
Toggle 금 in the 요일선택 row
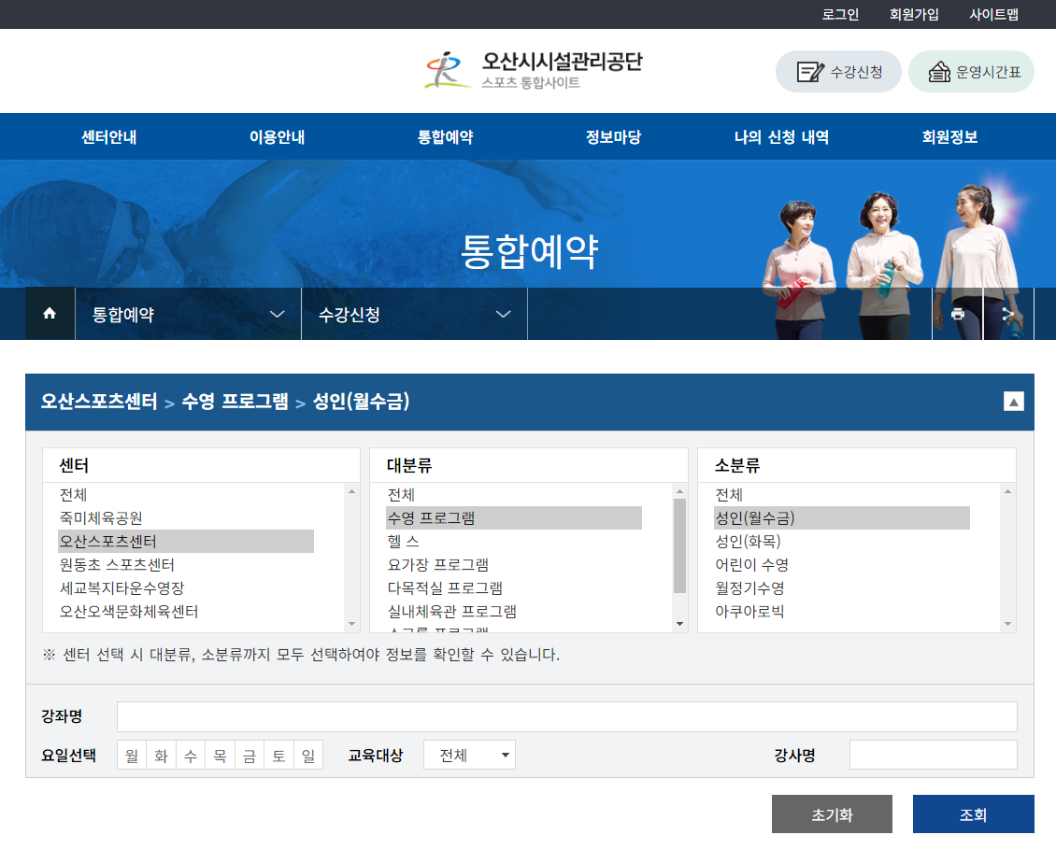249,755
